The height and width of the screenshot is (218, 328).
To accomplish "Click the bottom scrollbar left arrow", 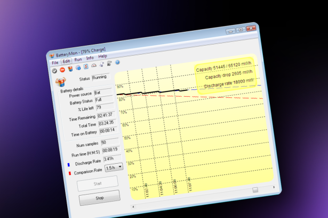I will pos(133,207).
